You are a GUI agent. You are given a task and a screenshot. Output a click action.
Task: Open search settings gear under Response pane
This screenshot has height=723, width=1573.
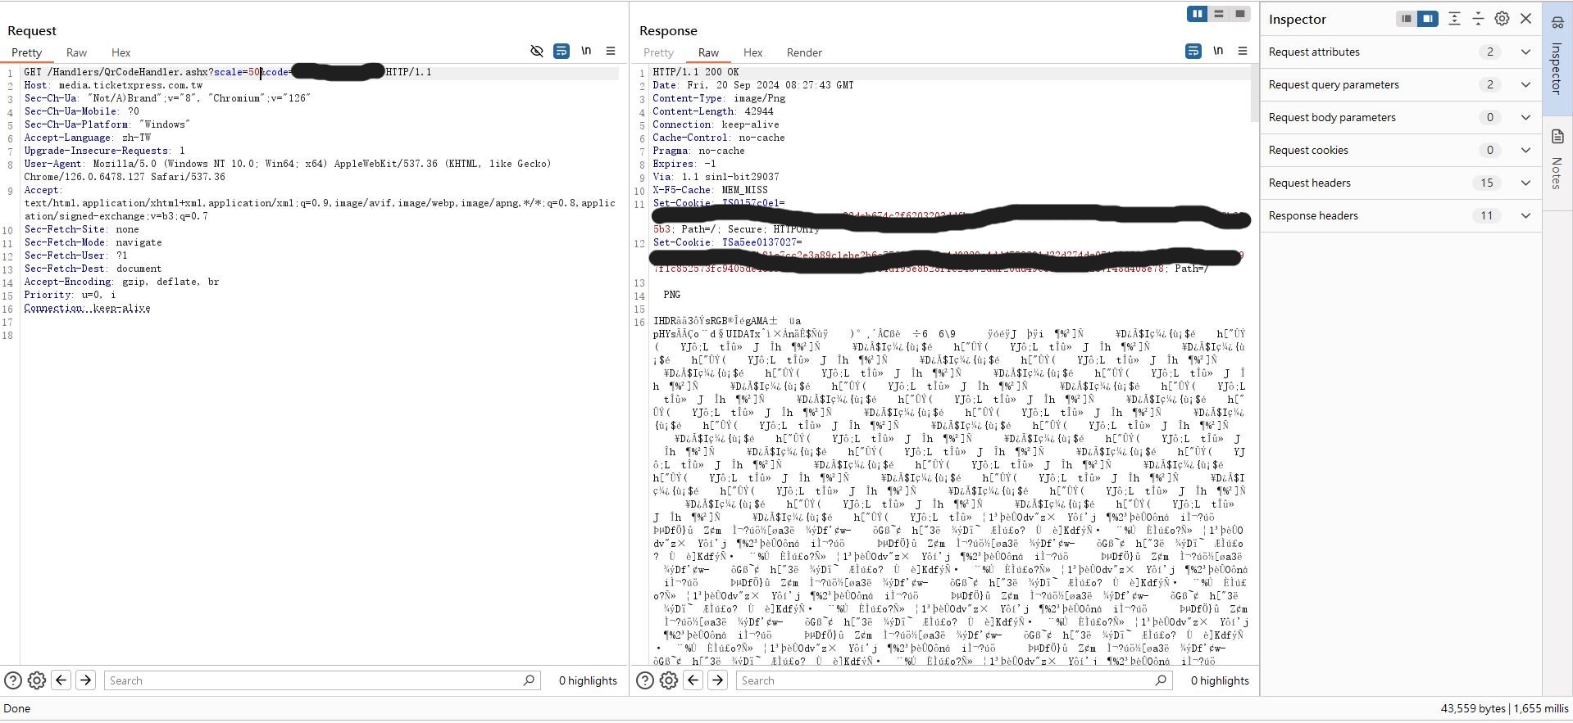[669, 680]
